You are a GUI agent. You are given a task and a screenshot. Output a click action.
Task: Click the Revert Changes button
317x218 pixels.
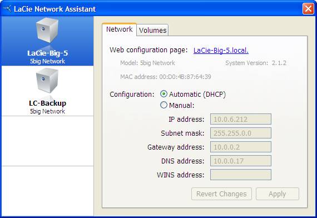point(221,194)
